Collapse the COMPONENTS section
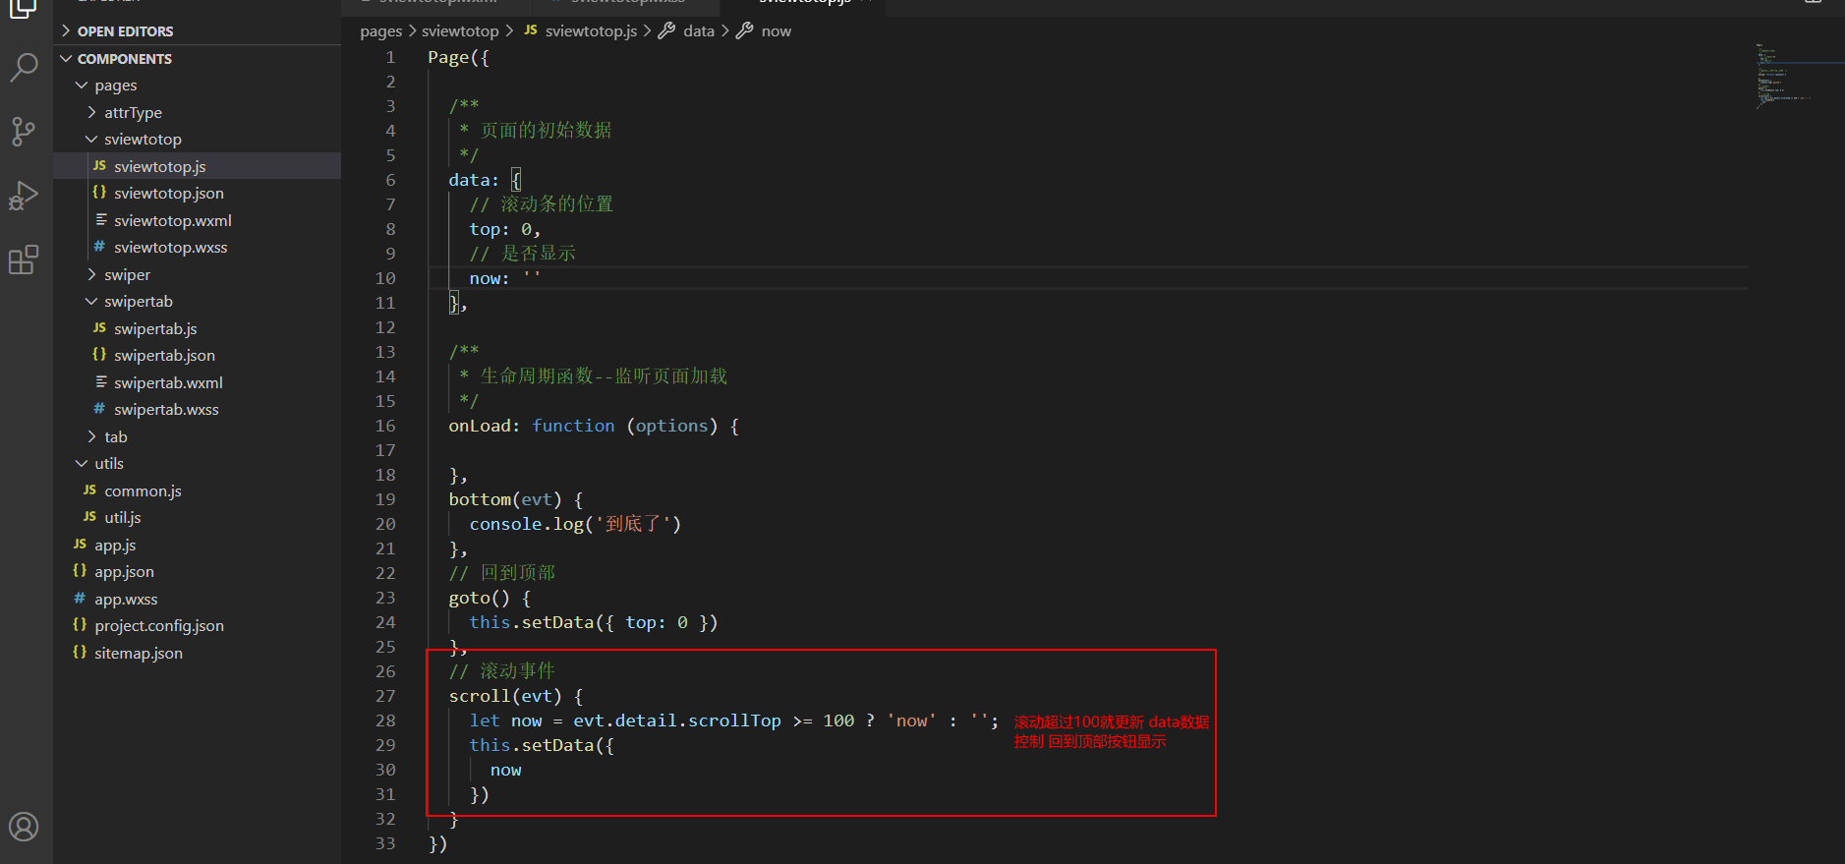The width and height of the screenshot is (1845, 864). (x=197, y=59)
